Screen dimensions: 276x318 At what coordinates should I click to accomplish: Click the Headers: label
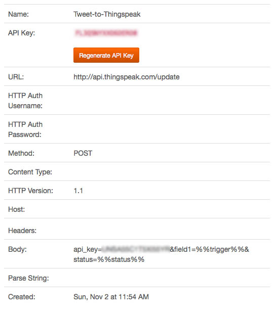[x=22, y=231]
